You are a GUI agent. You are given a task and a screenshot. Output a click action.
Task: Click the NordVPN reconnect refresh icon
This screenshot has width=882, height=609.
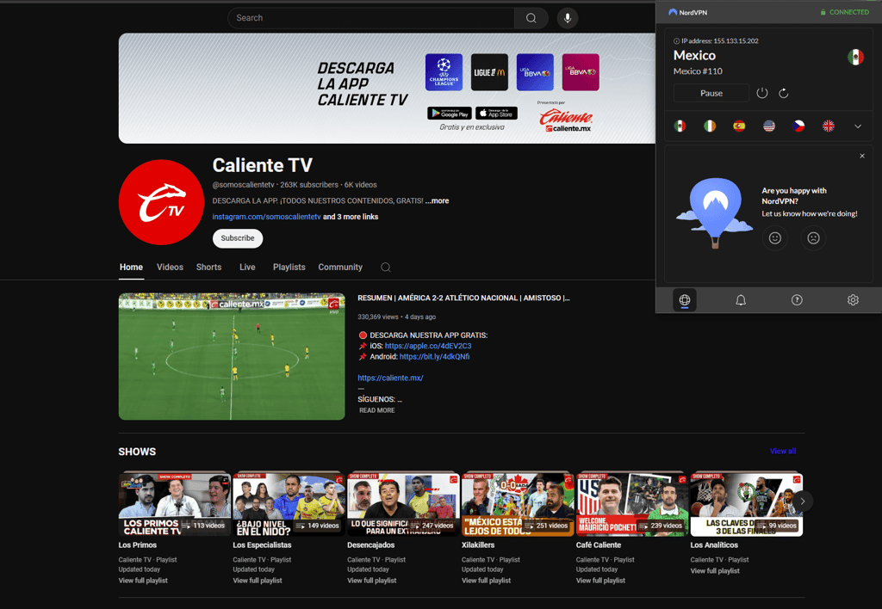point(784,93)
